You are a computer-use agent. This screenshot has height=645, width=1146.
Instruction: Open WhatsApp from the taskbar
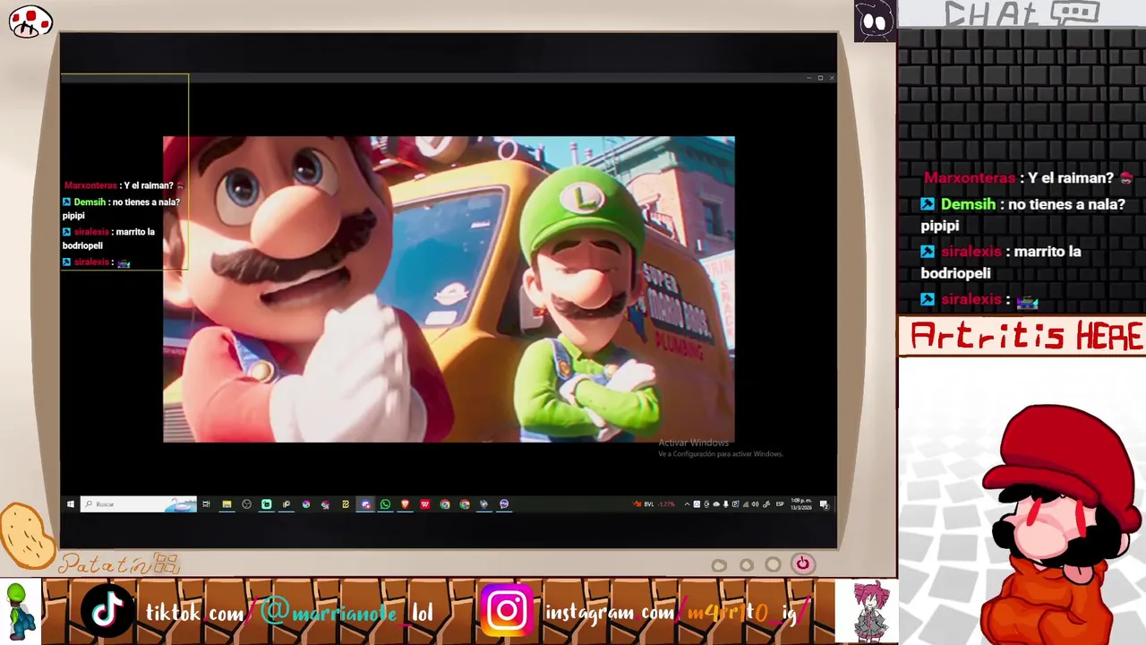click(x=385, y=504)
